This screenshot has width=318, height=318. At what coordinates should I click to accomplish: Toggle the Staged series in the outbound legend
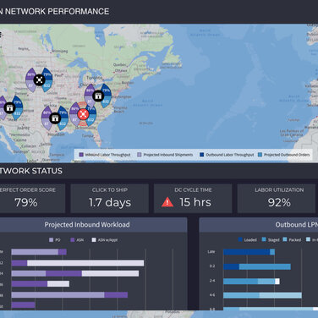coord(271,239)
